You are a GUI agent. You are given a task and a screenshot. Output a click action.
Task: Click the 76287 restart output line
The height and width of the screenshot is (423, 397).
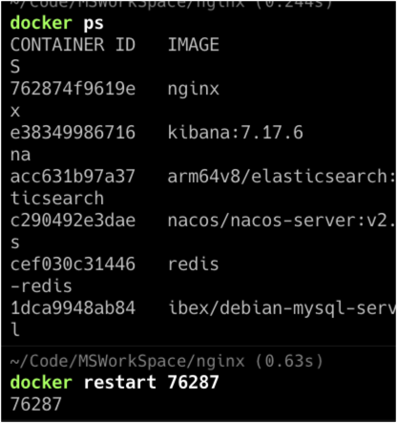tap(36, 404)
